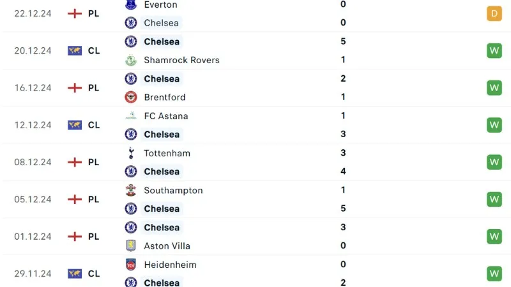This screenshot has height=287, width=511.
Task: Click the W badge for Brentford match
Action: pos(494,87)
